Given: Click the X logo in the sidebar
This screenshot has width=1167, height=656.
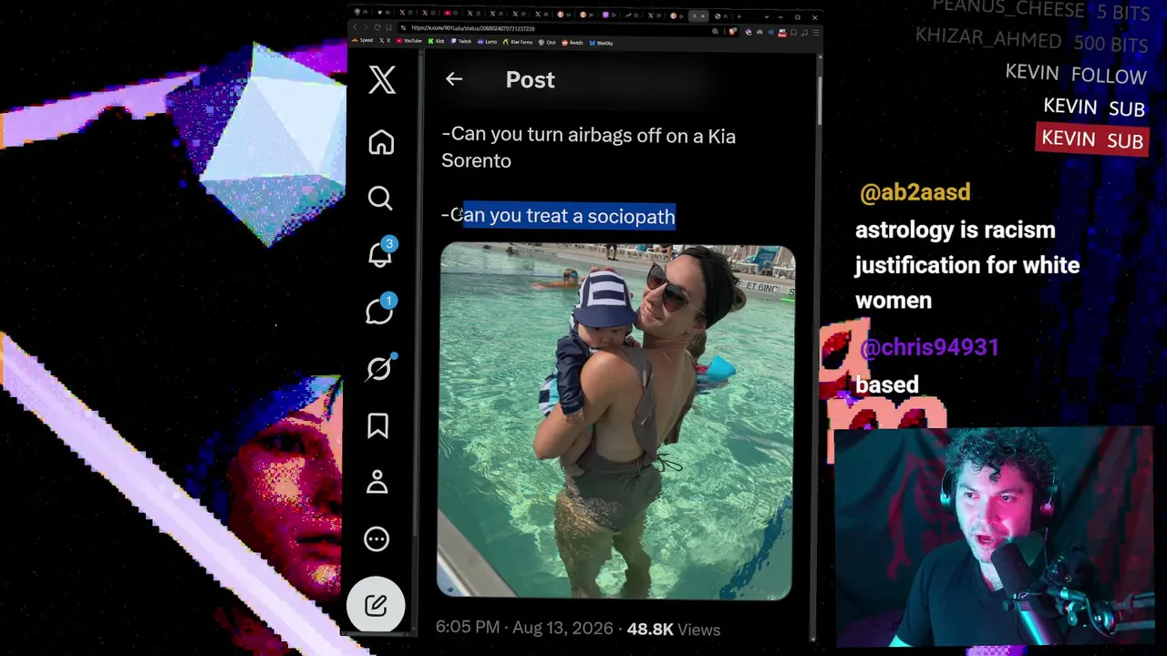Looking at the screenshot, I should [382, 80].
